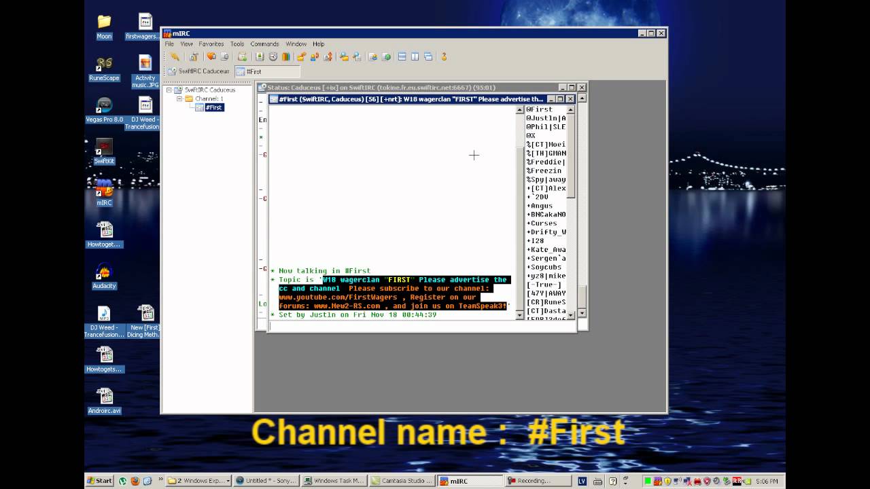Open the Favorites heart icon in toolbar
The height and width of the screenshot is (489, 870).
tap(211, 57)
